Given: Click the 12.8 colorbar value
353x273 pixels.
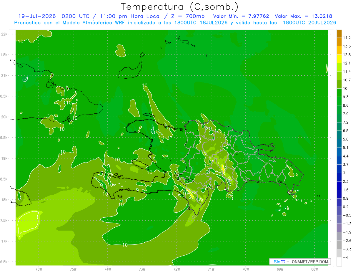Looking at the screenshot, I should tap(347, 55).
